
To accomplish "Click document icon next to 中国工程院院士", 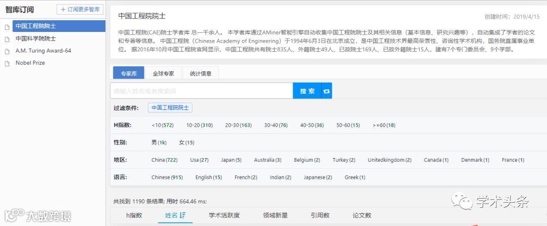I will pos(7,27).
